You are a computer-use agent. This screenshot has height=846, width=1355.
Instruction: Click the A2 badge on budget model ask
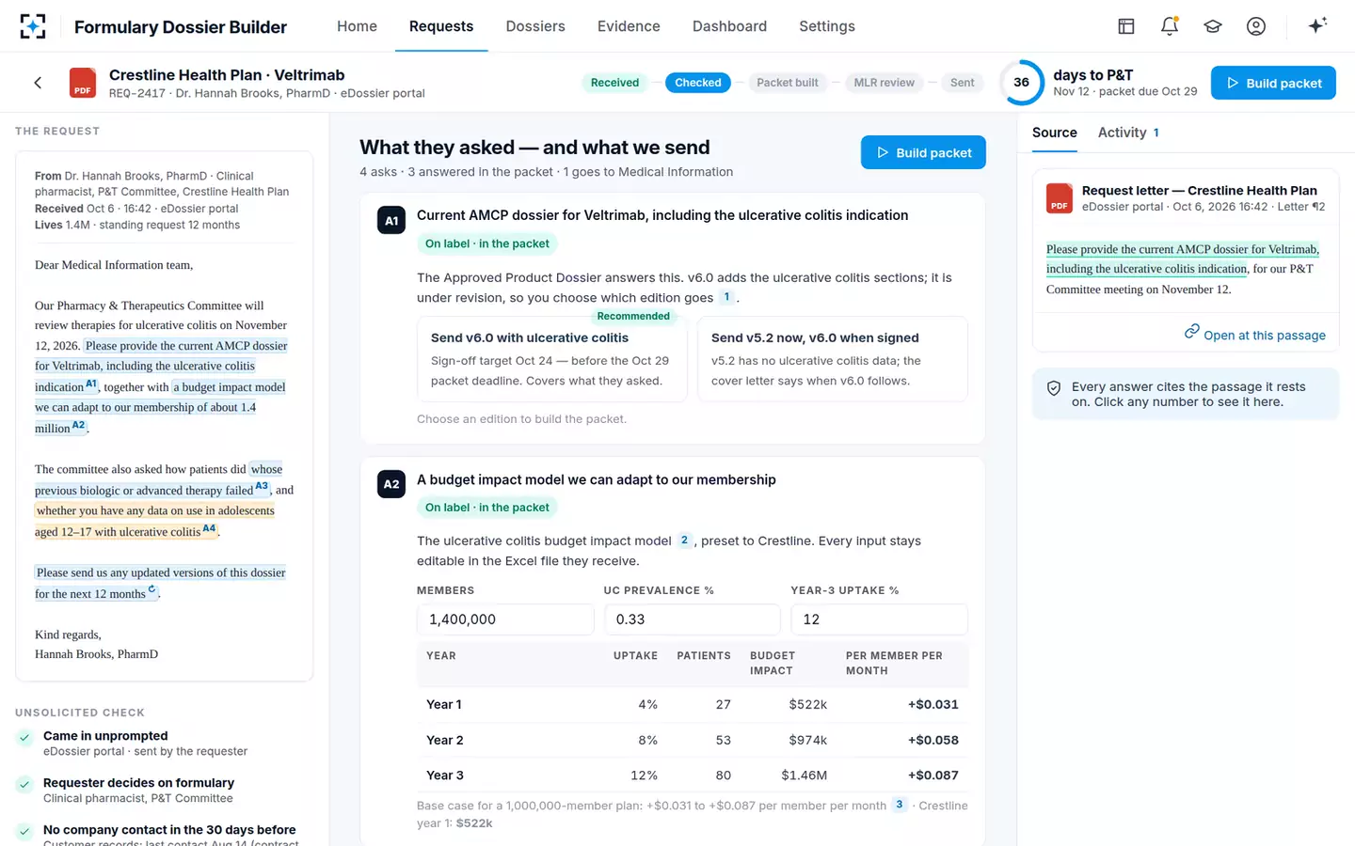pyautogui.click(x=391, y=484)
